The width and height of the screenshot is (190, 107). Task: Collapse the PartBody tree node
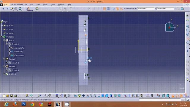(1, 37)
